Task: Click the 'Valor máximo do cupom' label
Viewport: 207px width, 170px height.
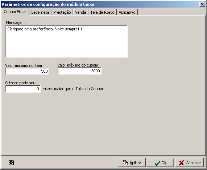Action: 78,65
